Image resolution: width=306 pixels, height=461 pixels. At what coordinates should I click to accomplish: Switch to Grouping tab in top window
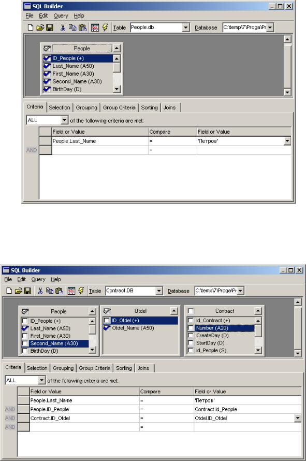(x=86, y=108)
